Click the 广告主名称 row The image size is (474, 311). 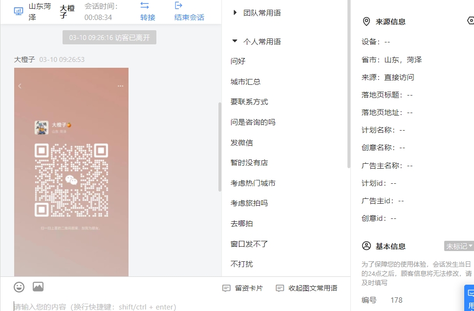click(387, 166)
